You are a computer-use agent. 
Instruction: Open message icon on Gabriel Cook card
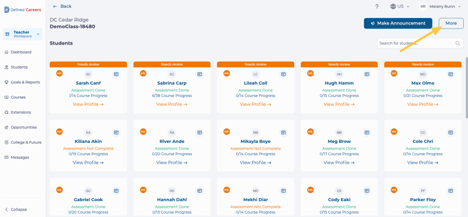point(116,191)
